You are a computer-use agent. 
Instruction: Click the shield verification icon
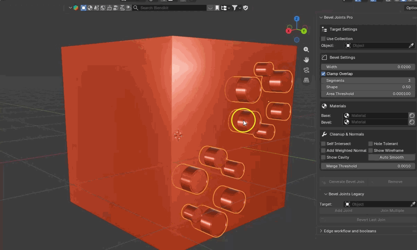[246, 8]
